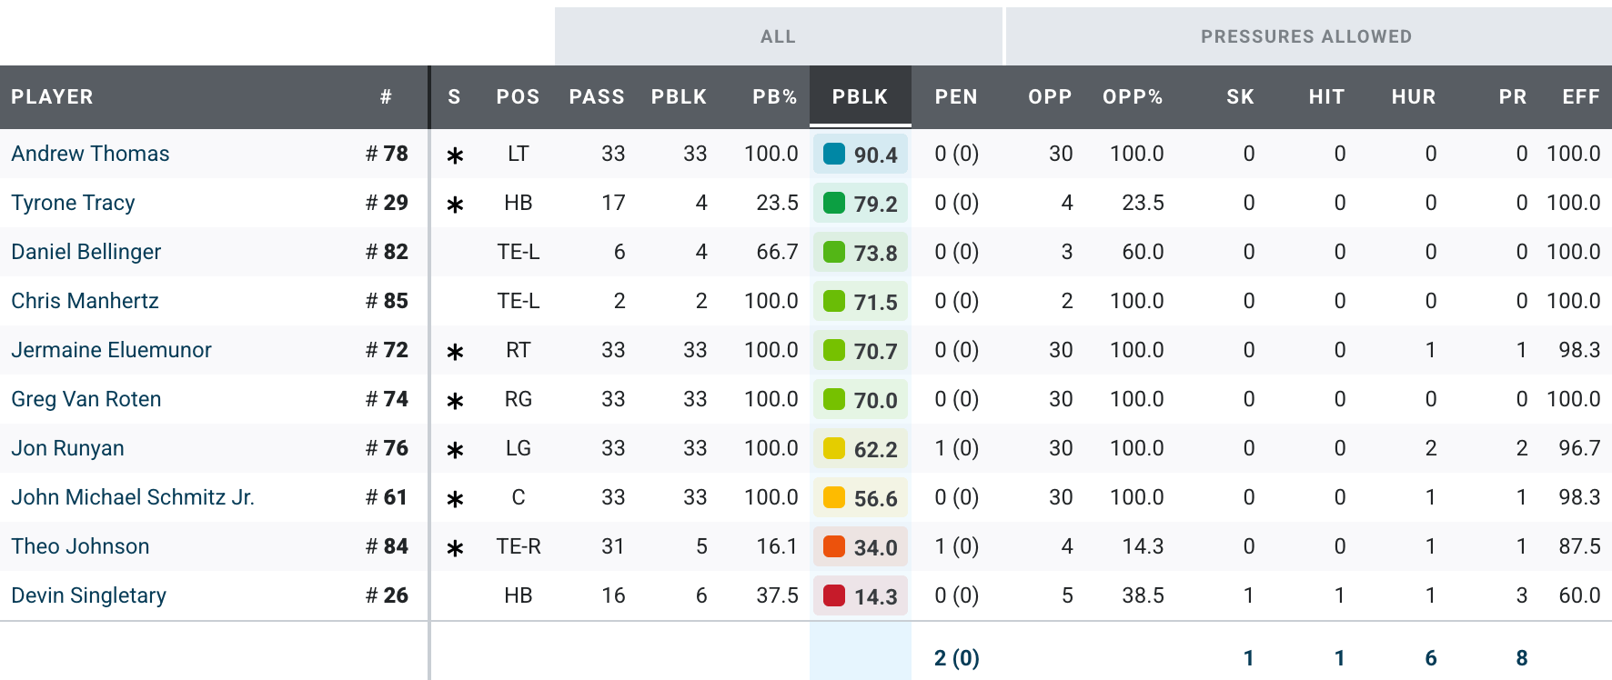This screenshot has width=1612, height=680.
Task: Click Theo Johnson starter asterisk
Action: coord(455,548)
